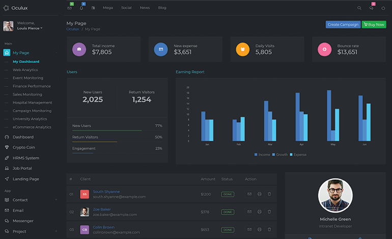Follow the Oculux breadcrumb link
Image resolution: width=392 pixels, height=239 pixels.
coord(72,29)
